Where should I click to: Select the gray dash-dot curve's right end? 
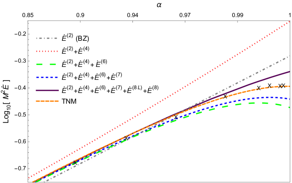point(289,56)
